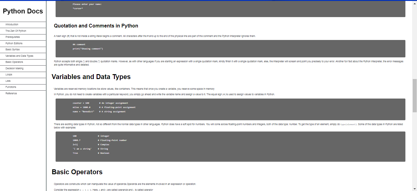Click paragraph "Variables are reserved memory locations"
Screen dimensions: 417x191
click(x=134, y=89)
